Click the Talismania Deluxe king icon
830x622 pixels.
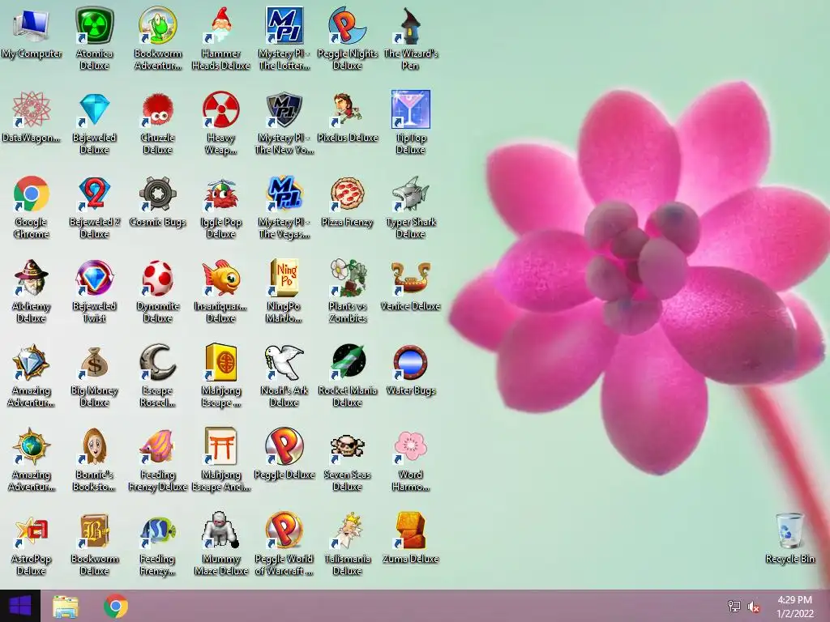[x=347, y=530]
